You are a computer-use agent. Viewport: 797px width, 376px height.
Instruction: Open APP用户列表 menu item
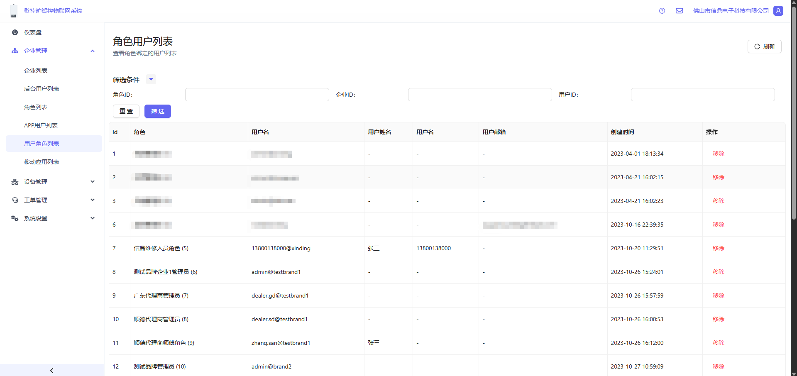(41, 125)
